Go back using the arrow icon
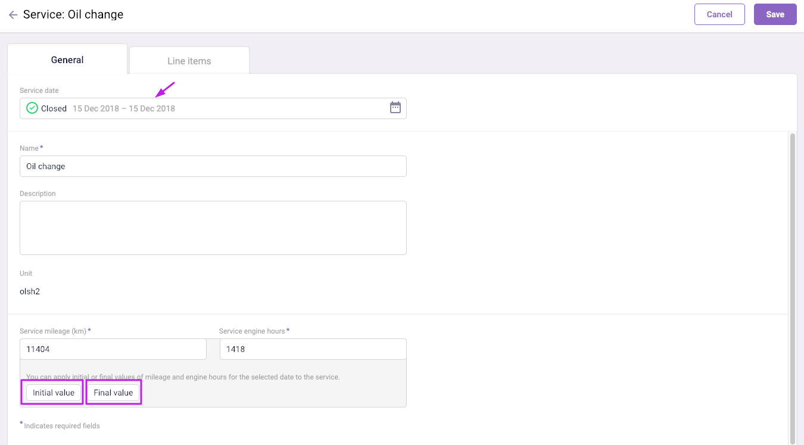804x445 pixels. (13, 15)
